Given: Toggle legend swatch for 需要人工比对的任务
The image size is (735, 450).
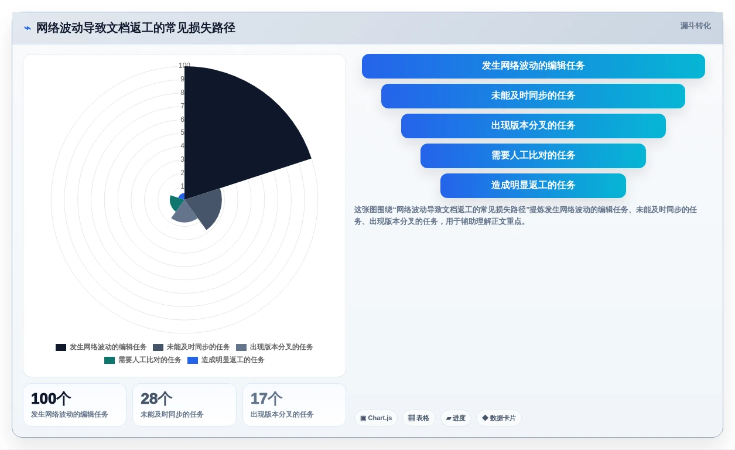Looking at the screenshot, I should pos(110,360).
